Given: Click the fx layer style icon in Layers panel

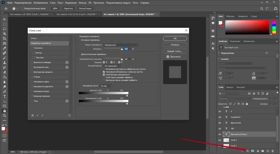Looking at the screenshot, I should 248,151.
